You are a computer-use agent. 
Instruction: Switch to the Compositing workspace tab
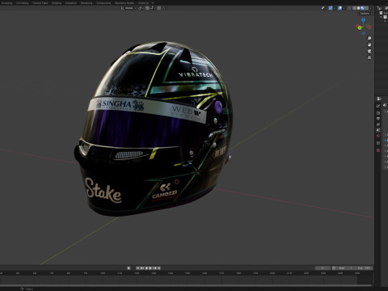pos(103,3)
